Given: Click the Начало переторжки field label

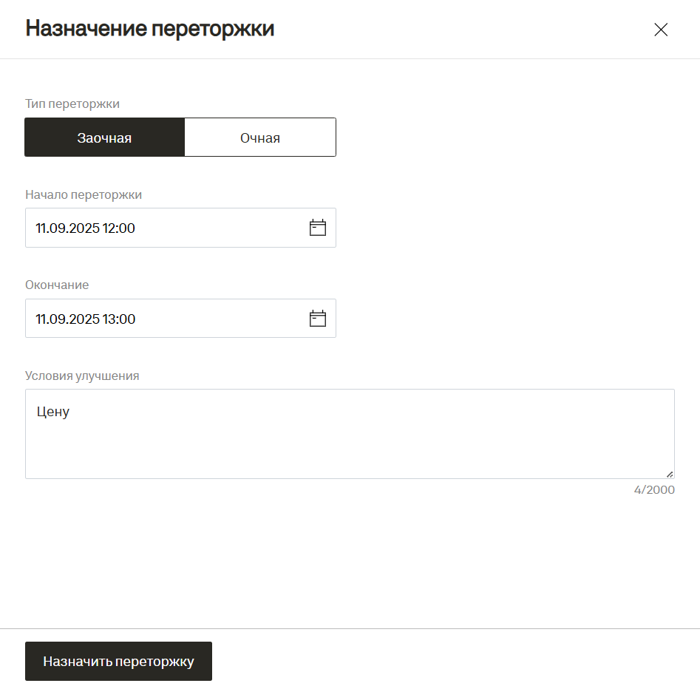Looking at the screenshot, I should coord(84,194).
